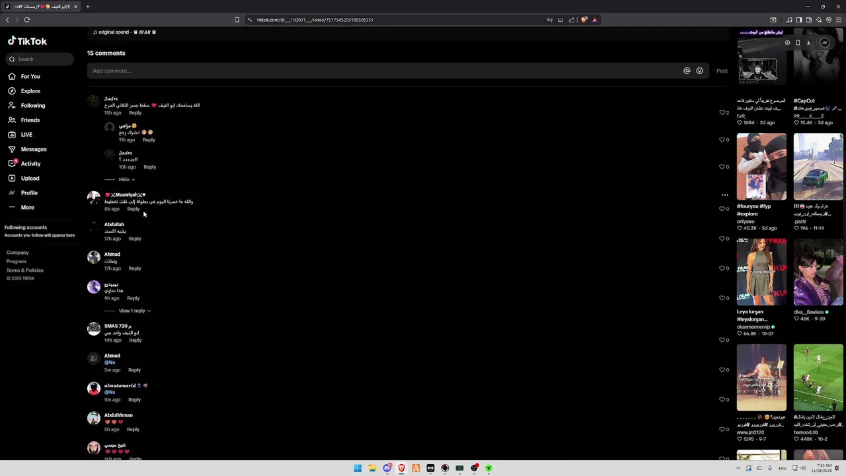Open the Company footer link

(18, 253)
